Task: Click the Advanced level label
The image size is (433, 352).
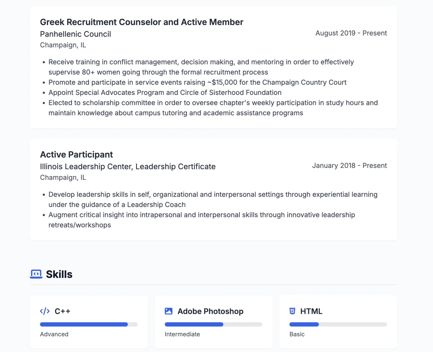Action: 54,334
